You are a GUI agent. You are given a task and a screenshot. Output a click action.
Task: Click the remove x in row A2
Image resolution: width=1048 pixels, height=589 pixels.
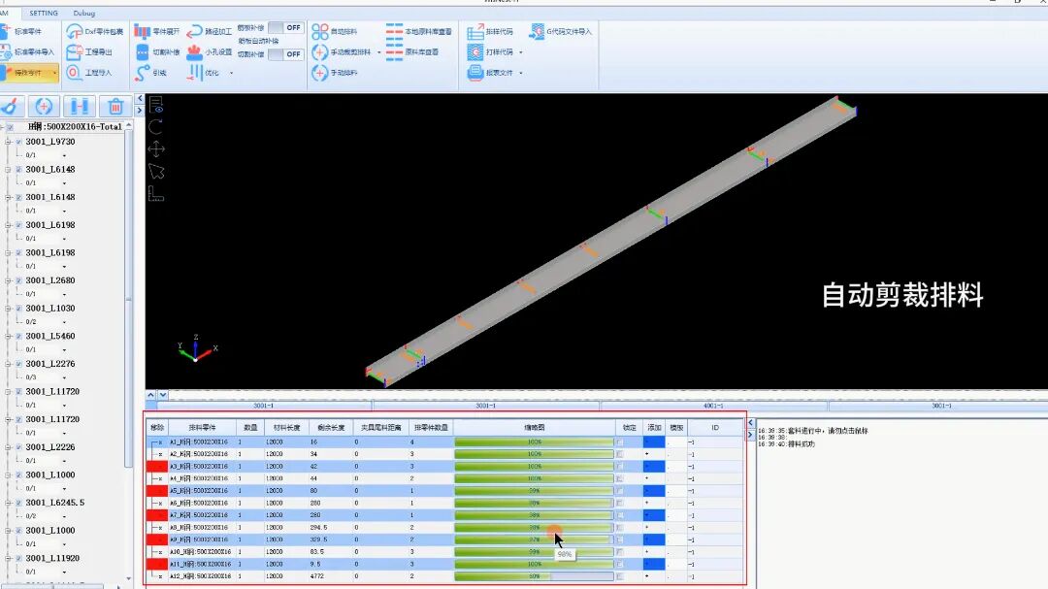(x=158, y=455)
